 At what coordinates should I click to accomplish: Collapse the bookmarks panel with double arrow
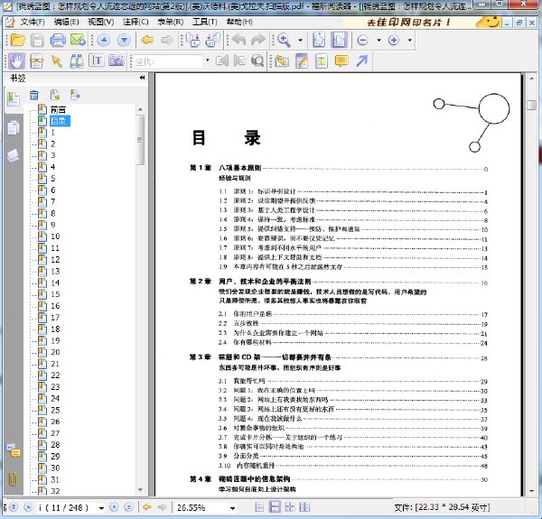142,78
